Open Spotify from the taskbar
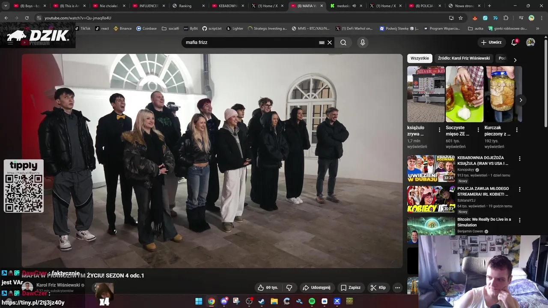 (x=312, y=301)
